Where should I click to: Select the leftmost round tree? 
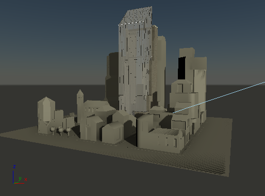(x=53, y=130)
